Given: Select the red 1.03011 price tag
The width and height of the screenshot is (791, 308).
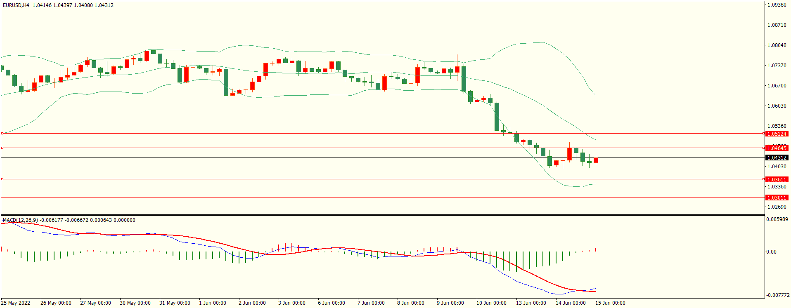Looking at the screenshot, I should coord(777,197).
